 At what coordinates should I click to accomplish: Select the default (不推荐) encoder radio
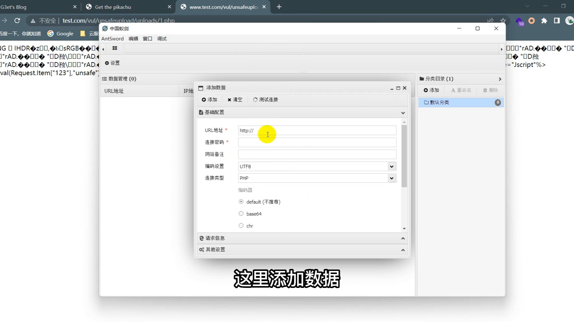pos(241,201)
